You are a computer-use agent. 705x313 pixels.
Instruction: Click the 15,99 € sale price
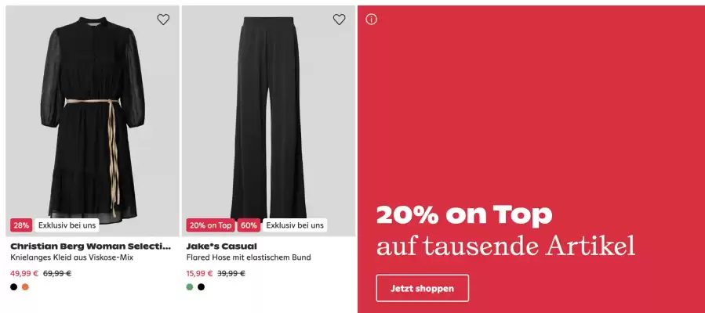pos(199,274)
